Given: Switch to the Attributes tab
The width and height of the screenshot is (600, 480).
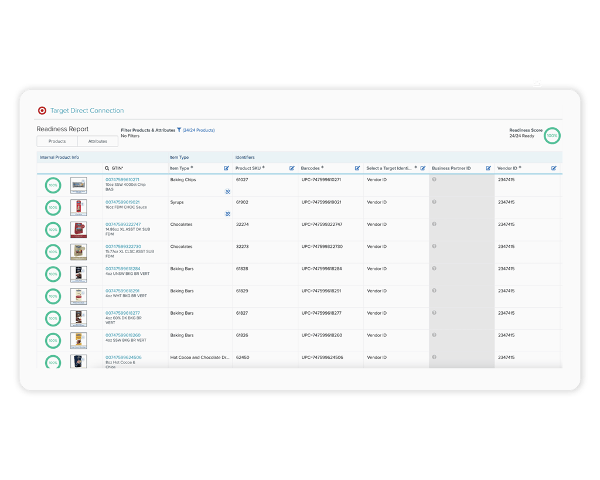Looking at the screenshot, I should [x=98, y=141].
